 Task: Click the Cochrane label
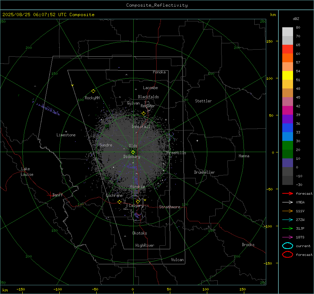[114, 195]
